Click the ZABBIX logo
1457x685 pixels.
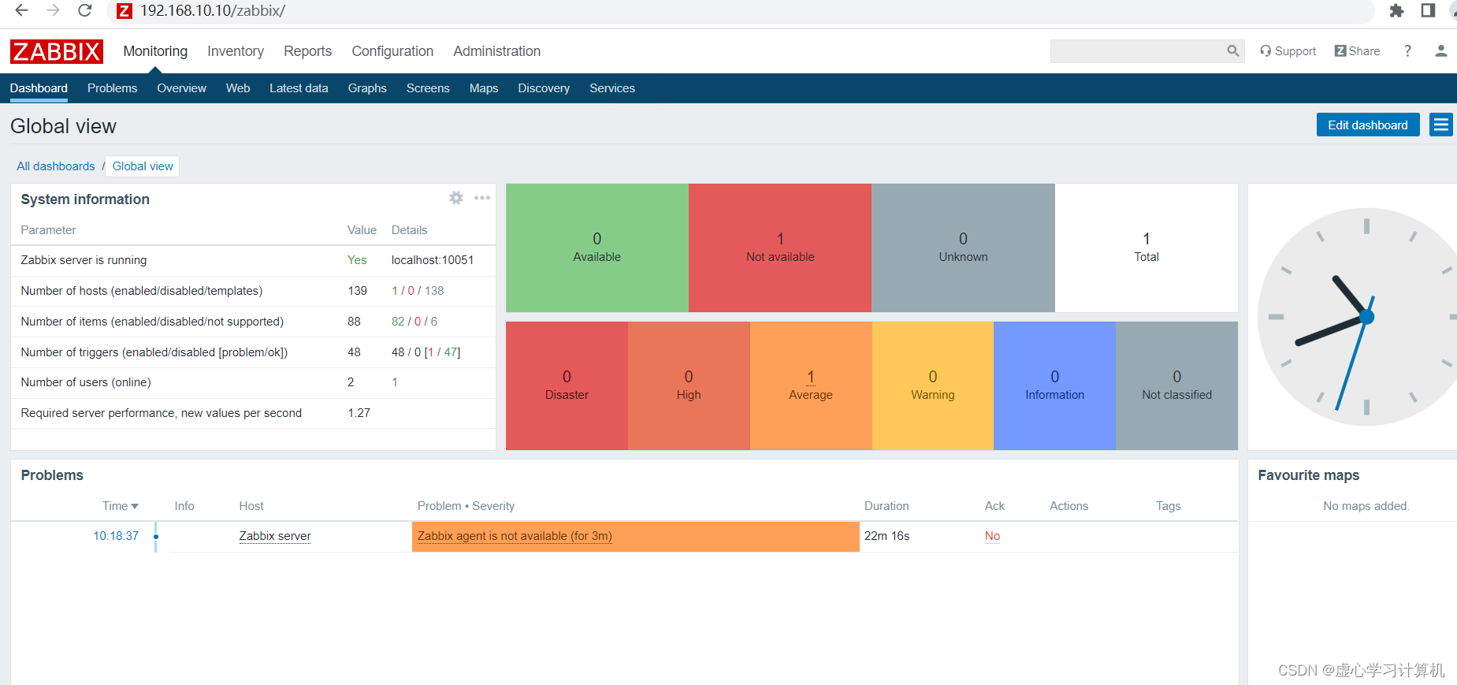[x=57, y=51]
